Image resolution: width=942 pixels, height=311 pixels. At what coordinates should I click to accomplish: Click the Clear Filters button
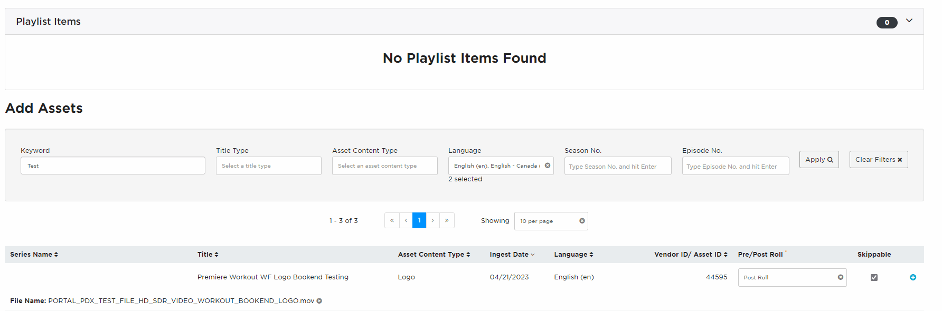[879, 159]
